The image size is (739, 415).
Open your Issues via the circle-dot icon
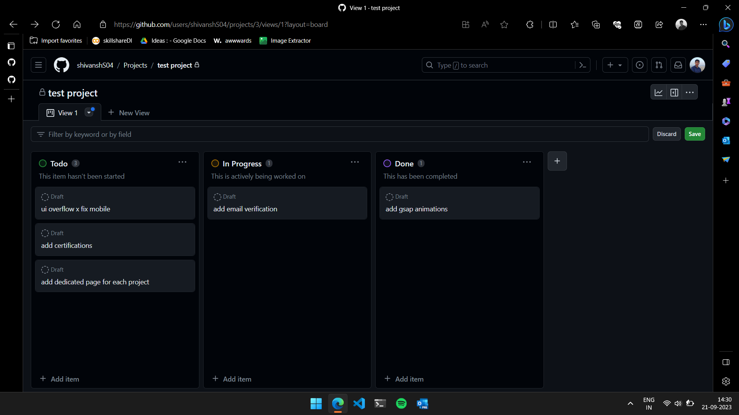tap(640, 65)
